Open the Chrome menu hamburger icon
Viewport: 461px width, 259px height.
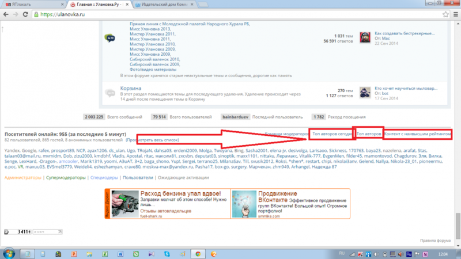[x=456, y=14]
